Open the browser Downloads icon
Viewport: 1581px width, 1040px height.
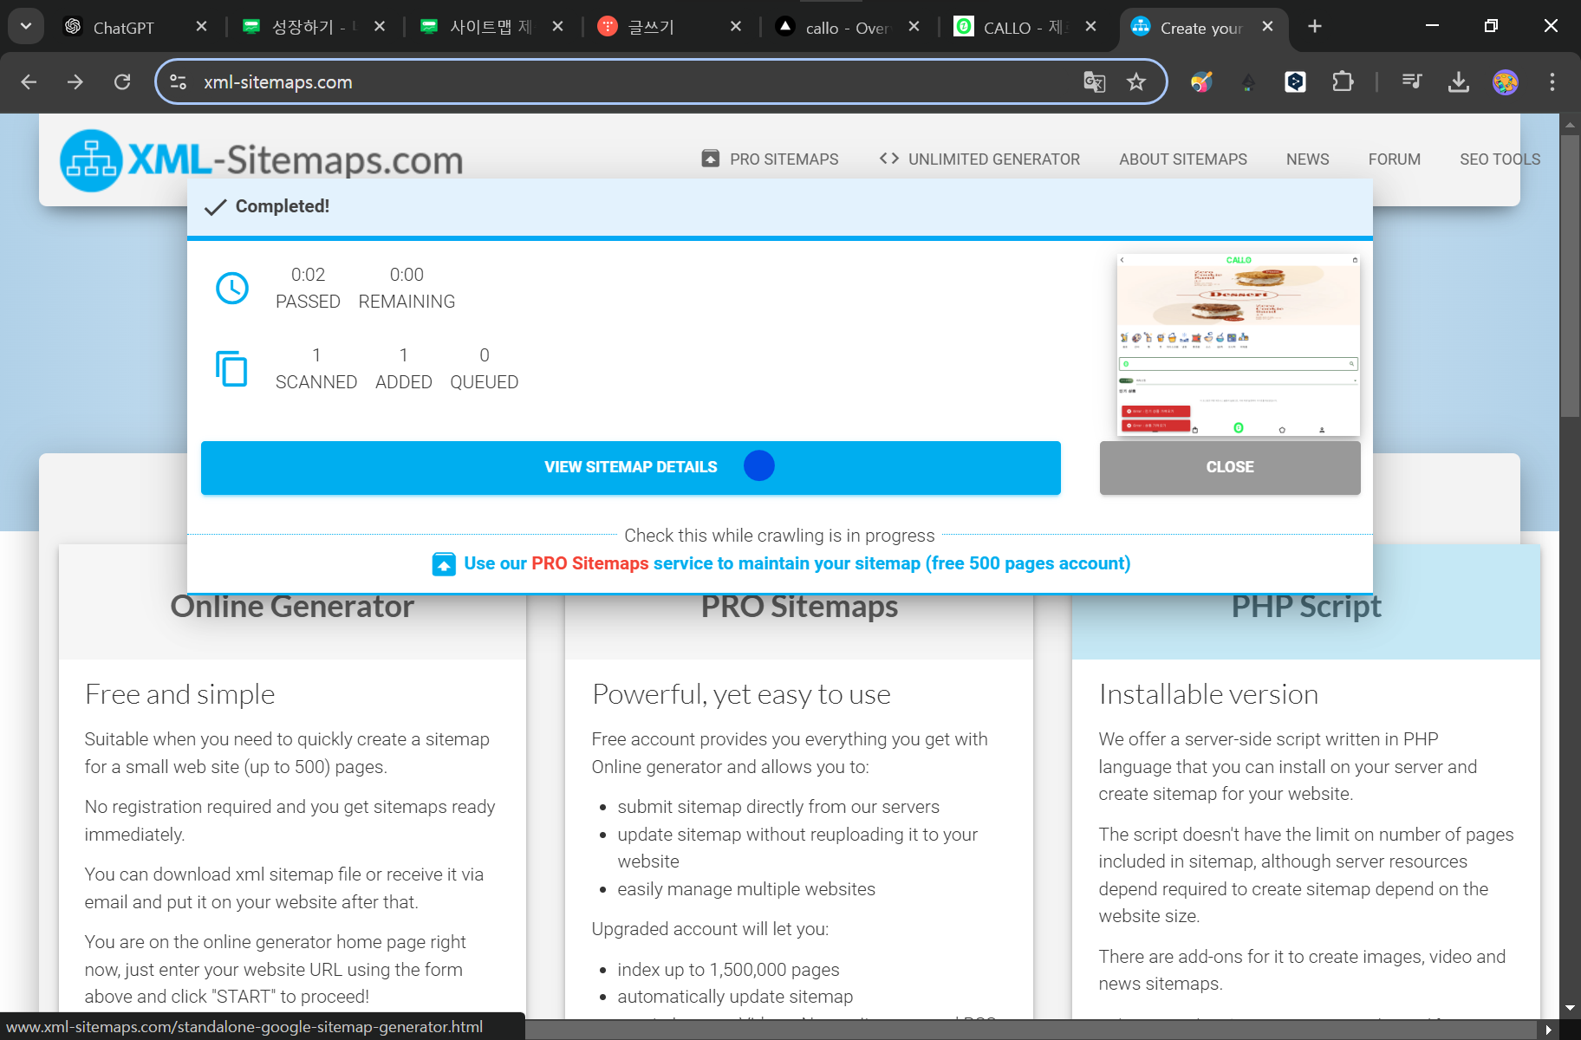(1459, 81)
